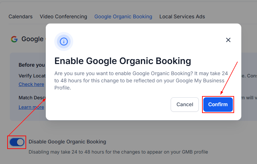Go to the Local Services Ads tab

coord(182,16)
